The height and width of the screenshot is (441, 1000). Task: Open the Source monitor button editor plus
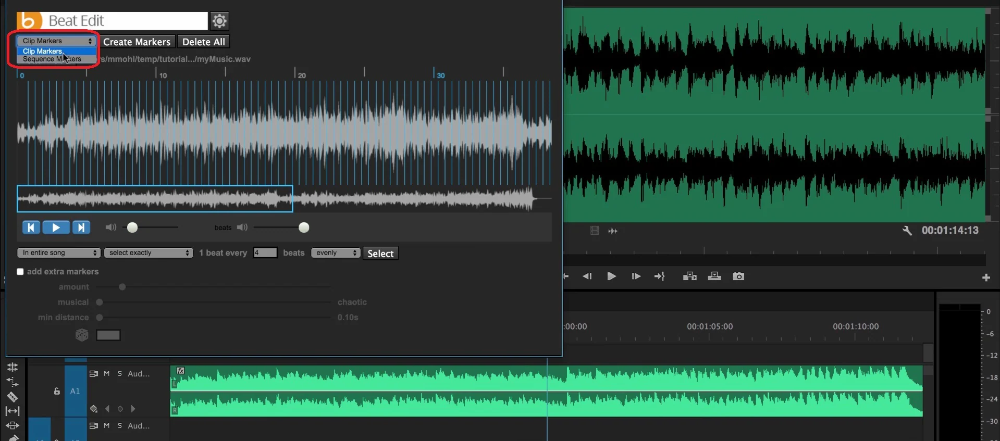coord(986,278)
